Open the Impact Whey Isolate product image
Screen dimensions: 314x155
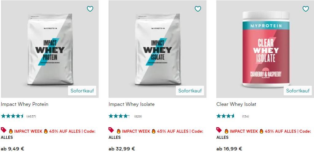[x=158, y=49]
